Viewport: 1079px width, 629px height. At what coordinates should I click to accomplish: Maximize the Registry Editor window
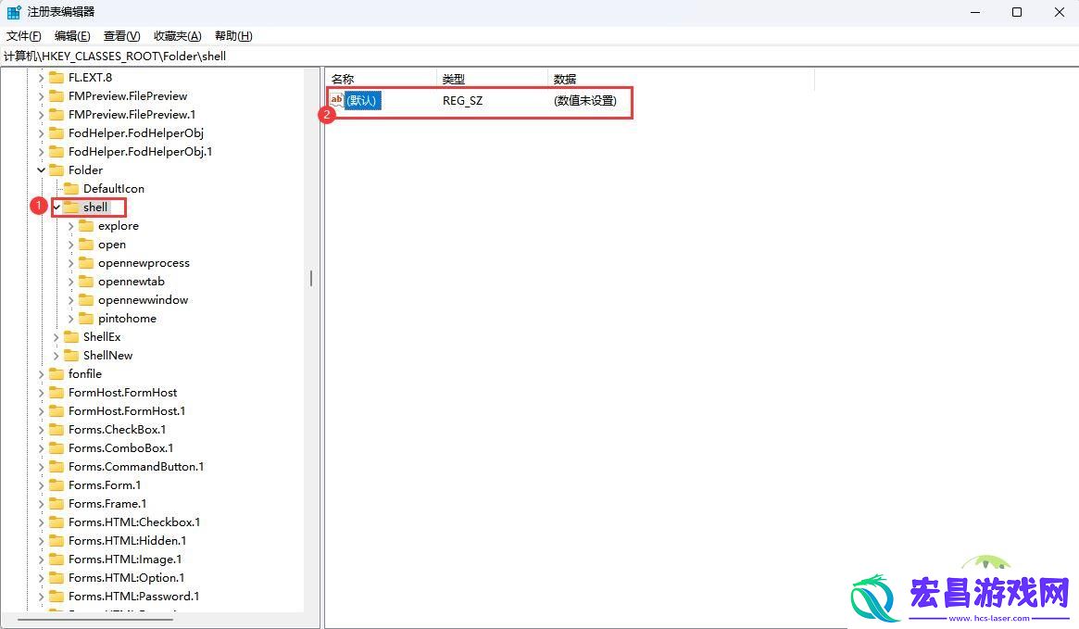click(x=1016, y=12)
